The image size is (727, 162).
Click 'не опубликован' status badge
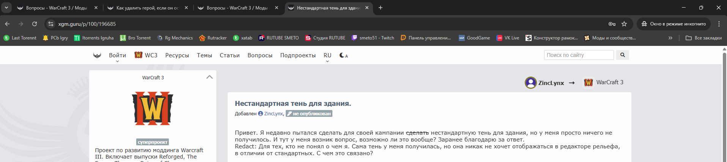point(309,113)
